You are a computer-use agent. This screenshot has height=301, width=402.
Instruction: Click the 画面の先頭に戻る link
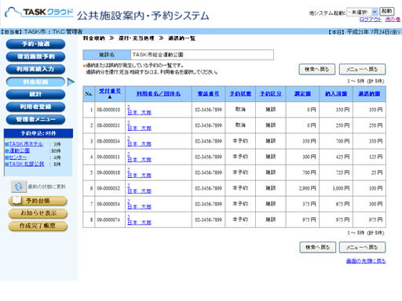point(366,261)
